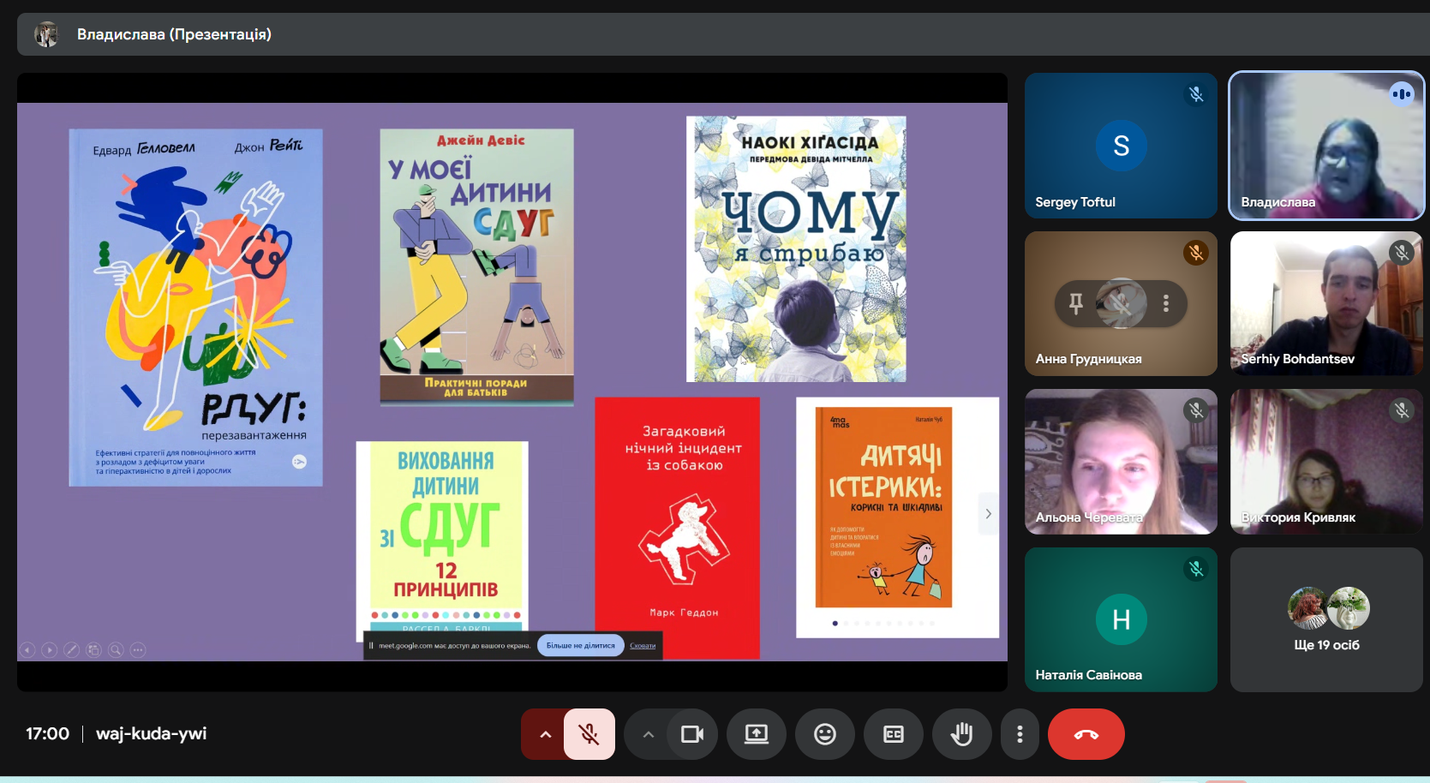
Task: Click the present screen icon
Action: click(757, 734)
